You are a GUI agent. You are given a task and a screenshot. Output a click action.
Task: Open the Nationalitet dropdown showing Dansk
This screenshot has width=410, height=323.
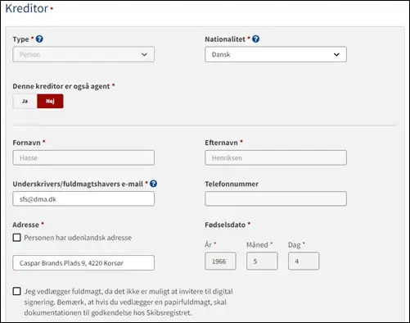point(276,54)
